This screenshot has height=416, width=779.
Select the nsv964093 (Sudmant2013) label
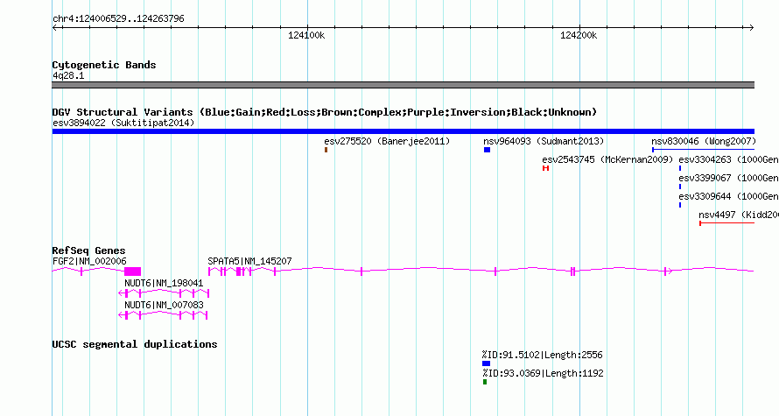544,141
